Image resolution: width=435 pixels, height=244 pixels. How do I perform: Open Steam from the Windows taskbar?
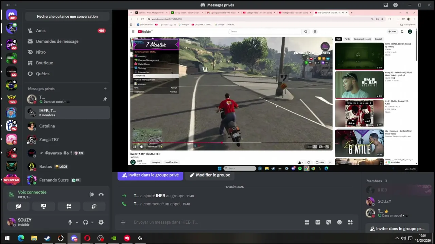47,238
